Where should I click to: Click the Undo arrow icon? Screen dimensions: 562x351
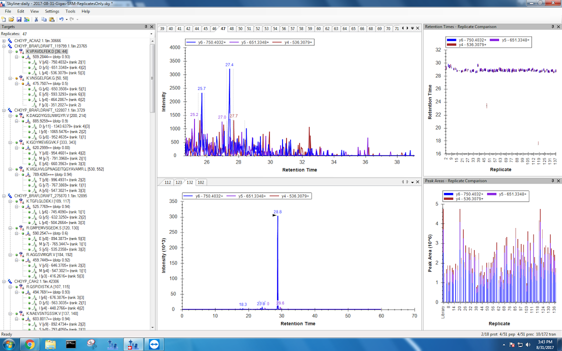coord(61,19)
